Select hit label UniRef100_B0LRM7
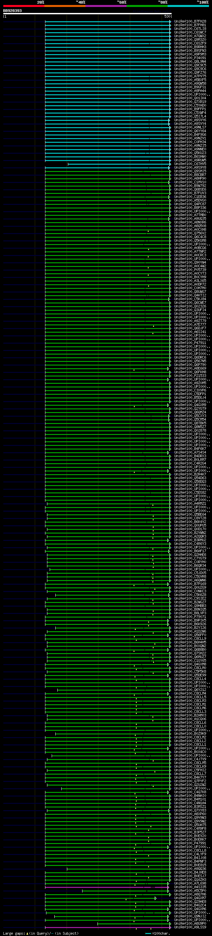This screenshot has width=212, height=936. tap(190, 460)
